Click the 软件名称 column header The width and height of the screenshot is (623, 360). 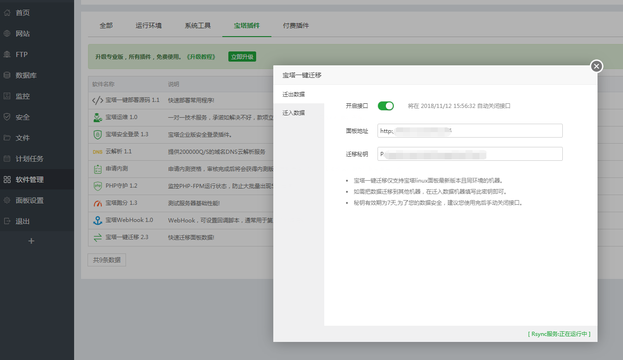click(103, 84)
